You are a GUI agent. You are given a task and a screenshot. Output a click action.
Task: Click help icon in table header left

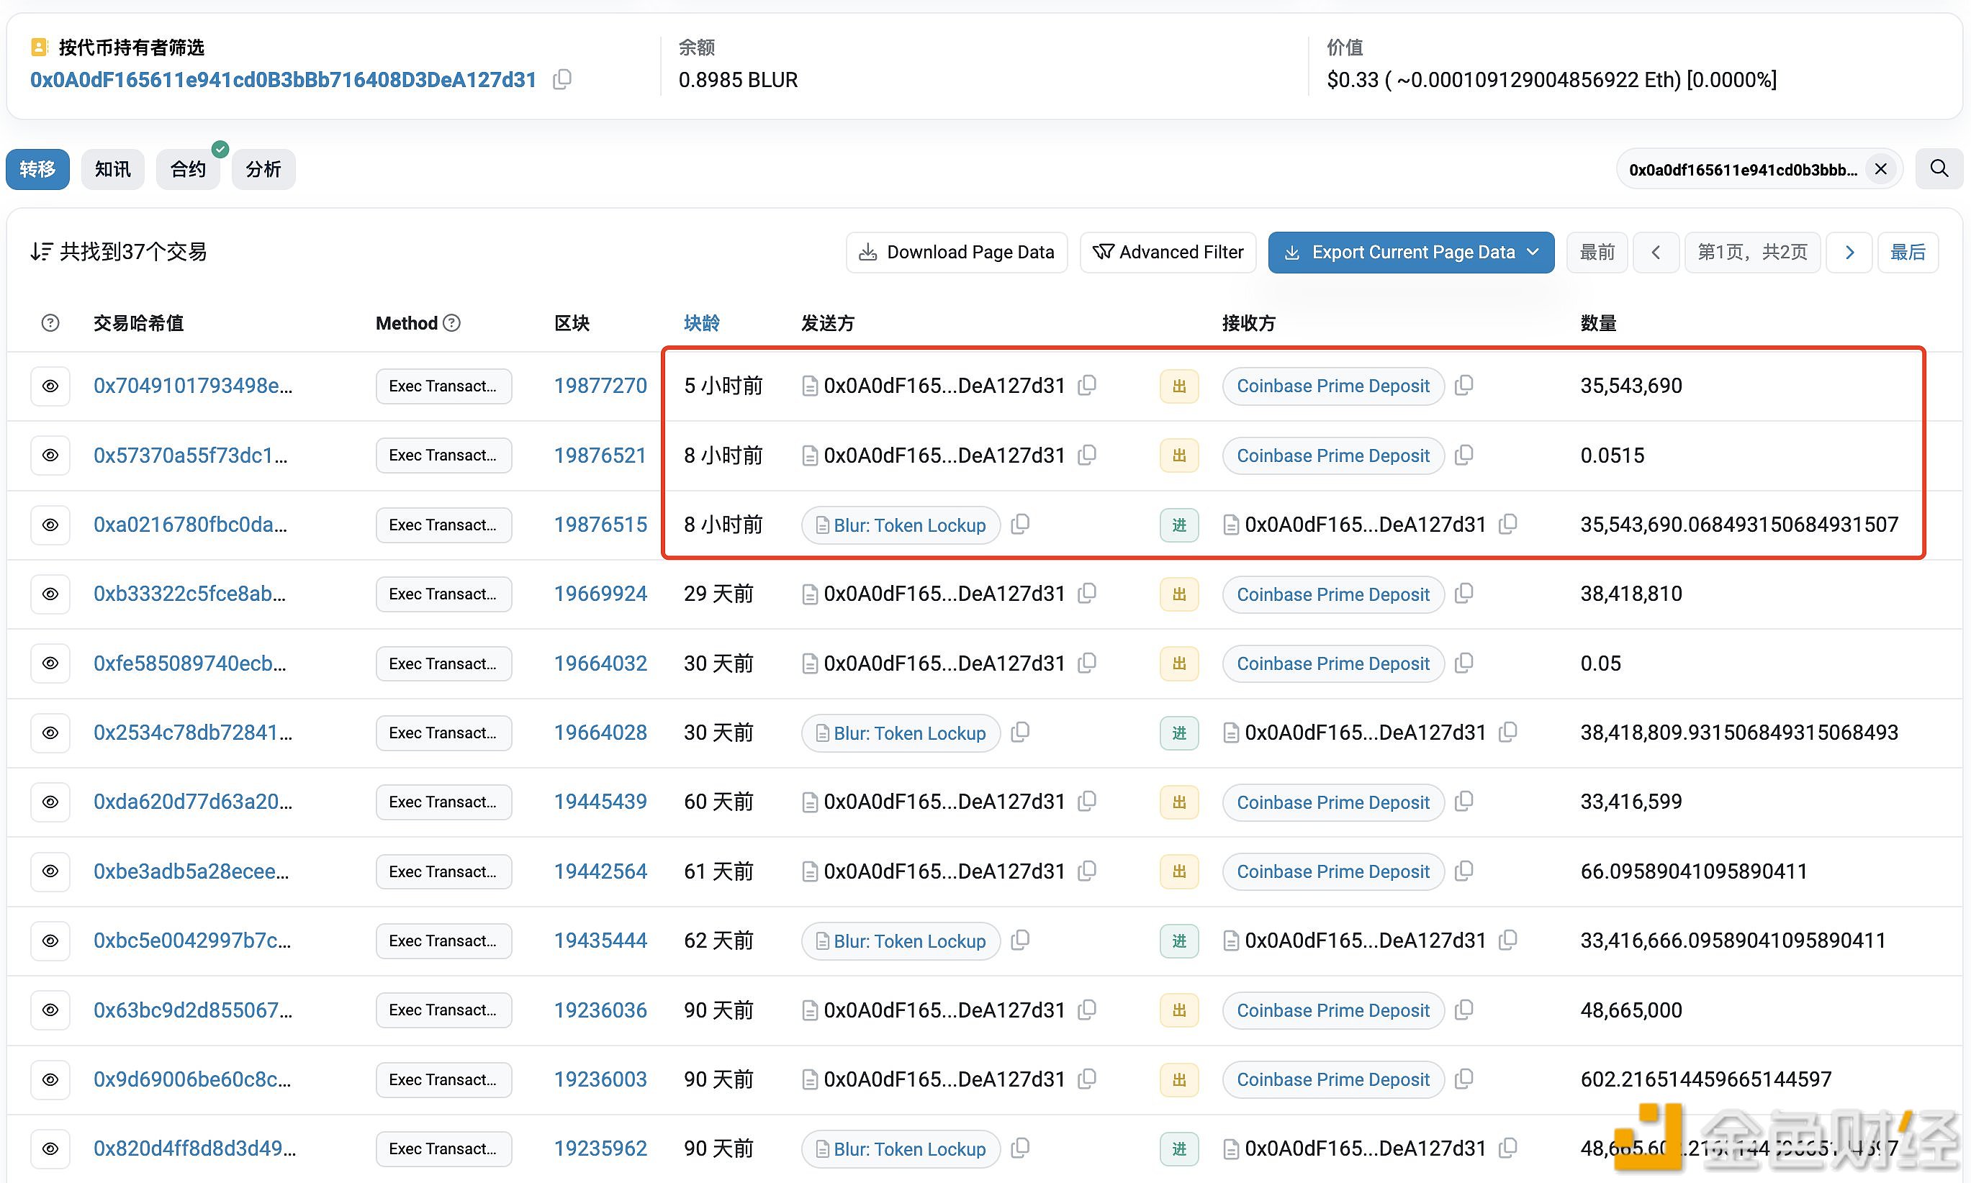(x=50, y=323)
